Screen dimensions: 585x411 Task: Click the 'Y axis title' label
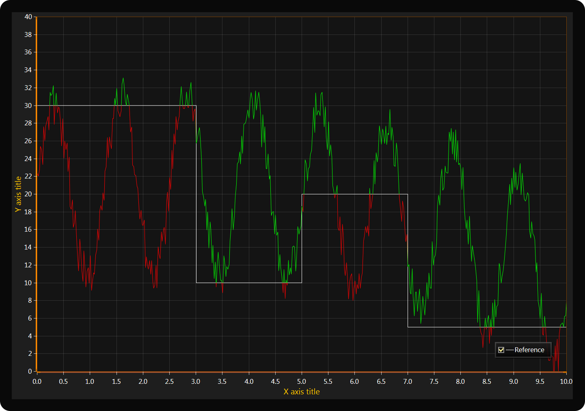pos(18,194)
